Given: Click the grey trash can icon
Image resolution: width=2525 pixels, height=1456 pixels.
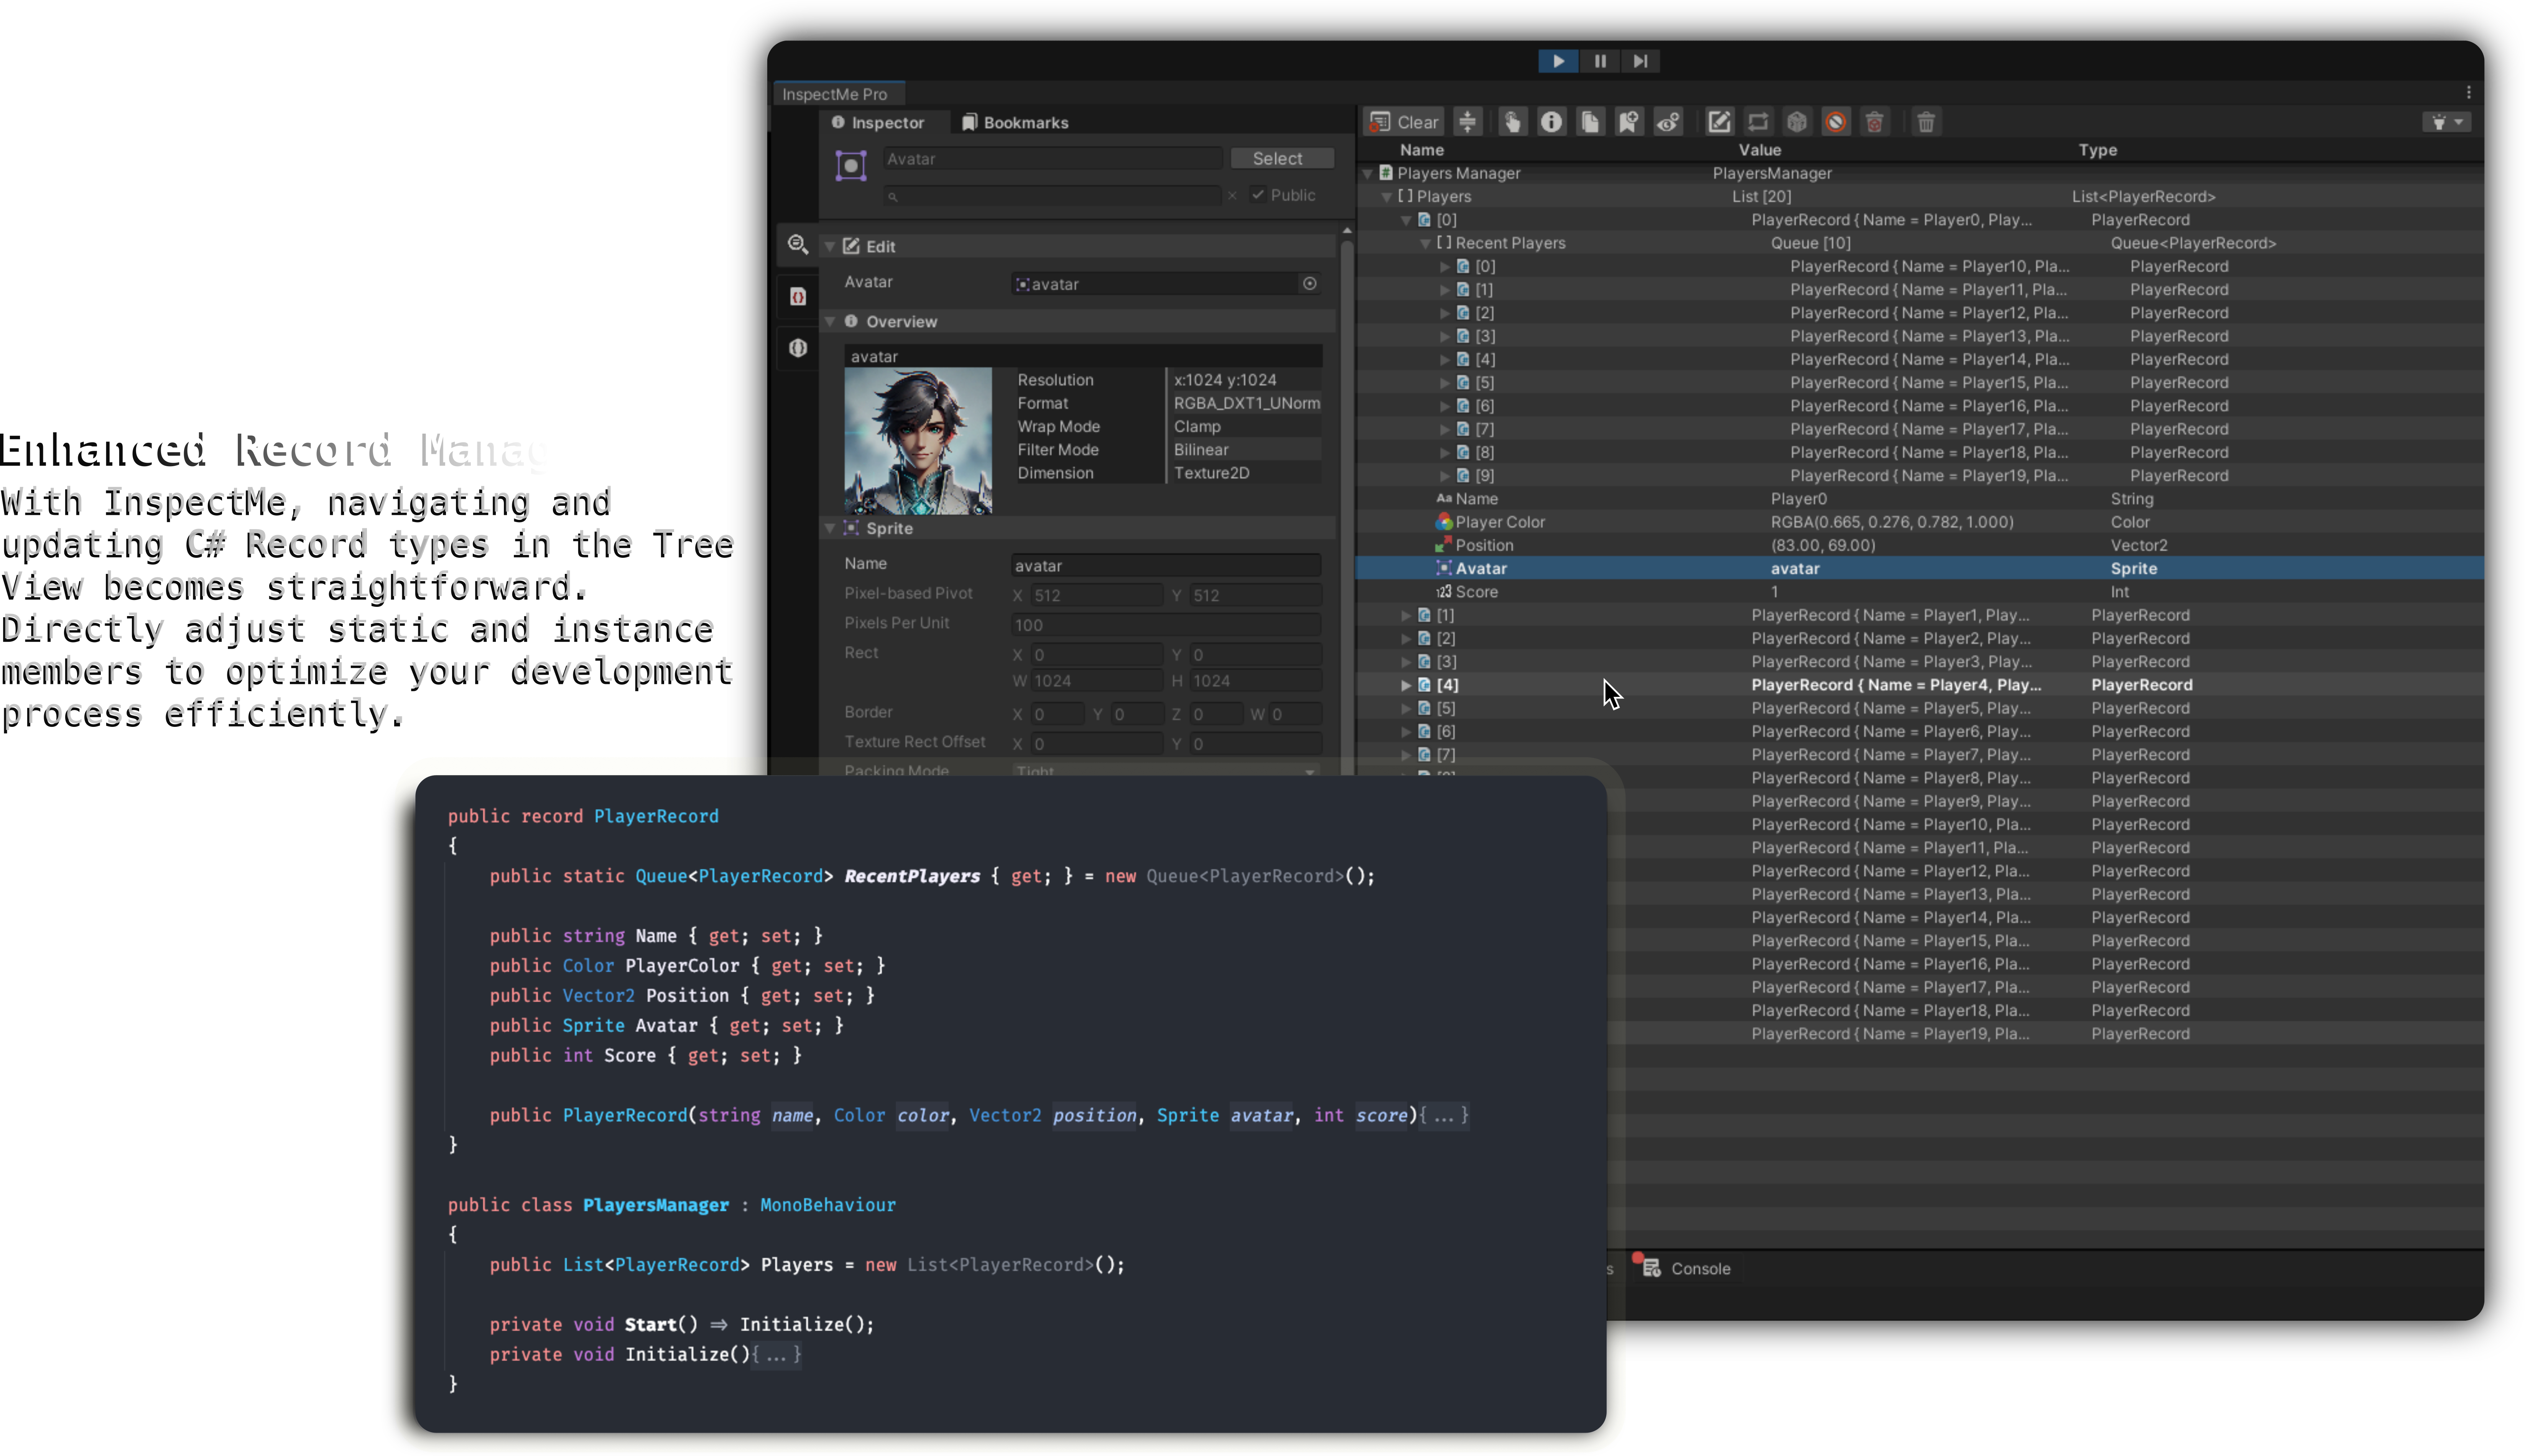Looking at the screenshot, I should 1926,122.
